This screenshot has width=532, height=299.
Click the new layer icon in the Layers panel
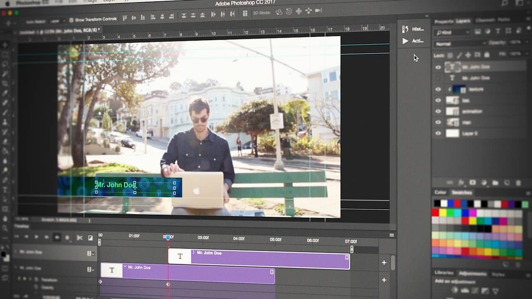[x=507, y=183]
